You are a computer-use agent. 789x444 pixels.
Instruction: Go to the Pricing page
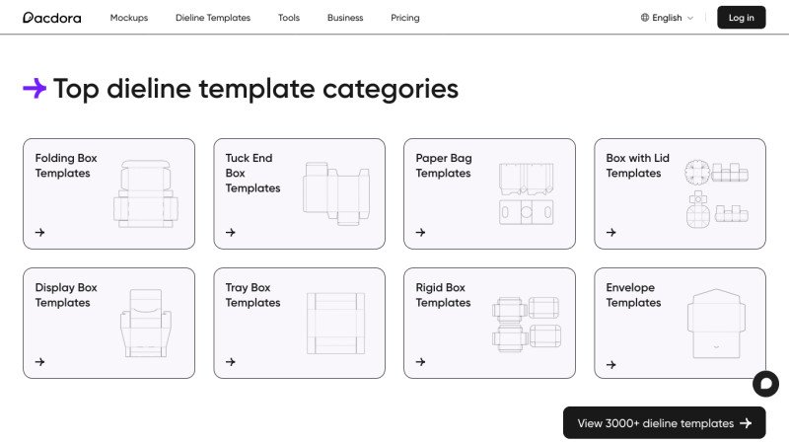404,18
